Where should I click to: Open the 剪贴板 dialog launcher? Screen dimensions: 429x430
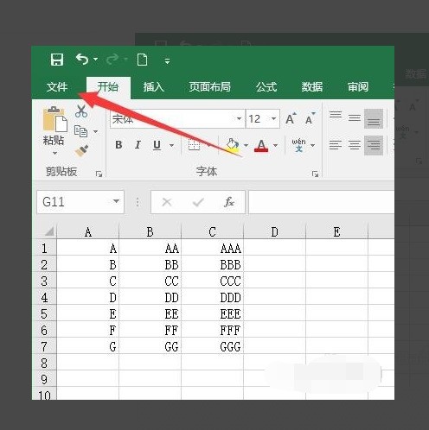coord(99,174)
